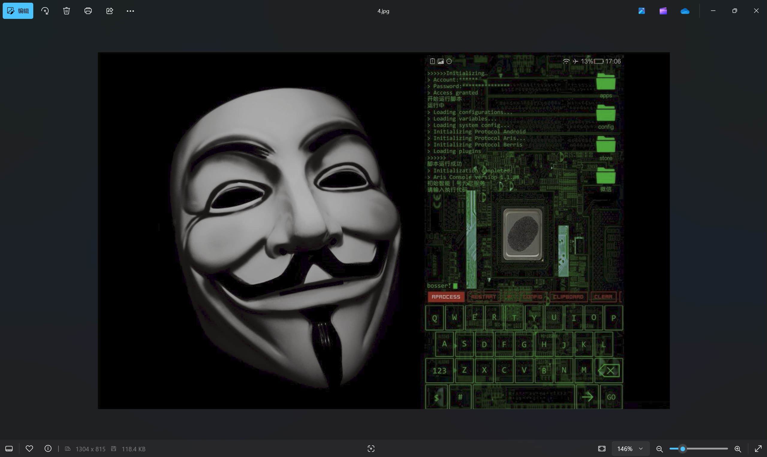Viewport: 767px width, 457px height.
Task: Open the 146% zoom level dropdown
Action: click(631, 449)
